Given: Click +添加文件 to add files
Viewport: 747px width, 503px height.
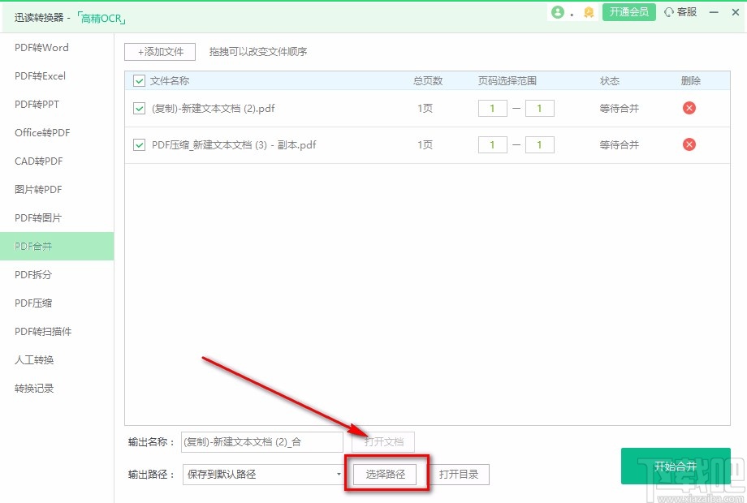Looking at the screenshot, I should pyautogui.click(x=159, y=51).
